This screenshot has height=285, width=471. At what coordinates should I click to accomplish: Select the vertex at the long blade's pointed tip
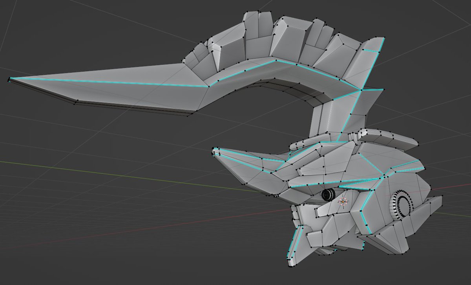click(x=9, y=80)
